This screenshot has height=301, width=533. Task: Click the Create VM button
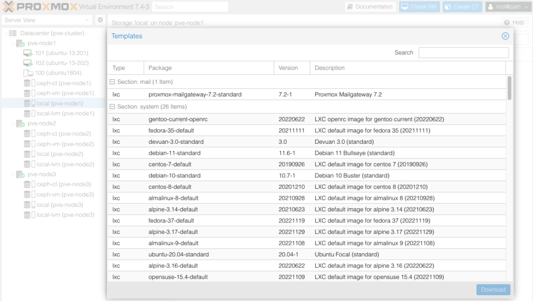click(420, 7)
